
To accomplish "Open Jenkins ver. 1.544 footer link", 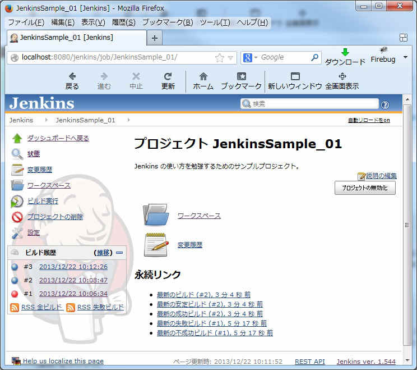I will point(366,362).
